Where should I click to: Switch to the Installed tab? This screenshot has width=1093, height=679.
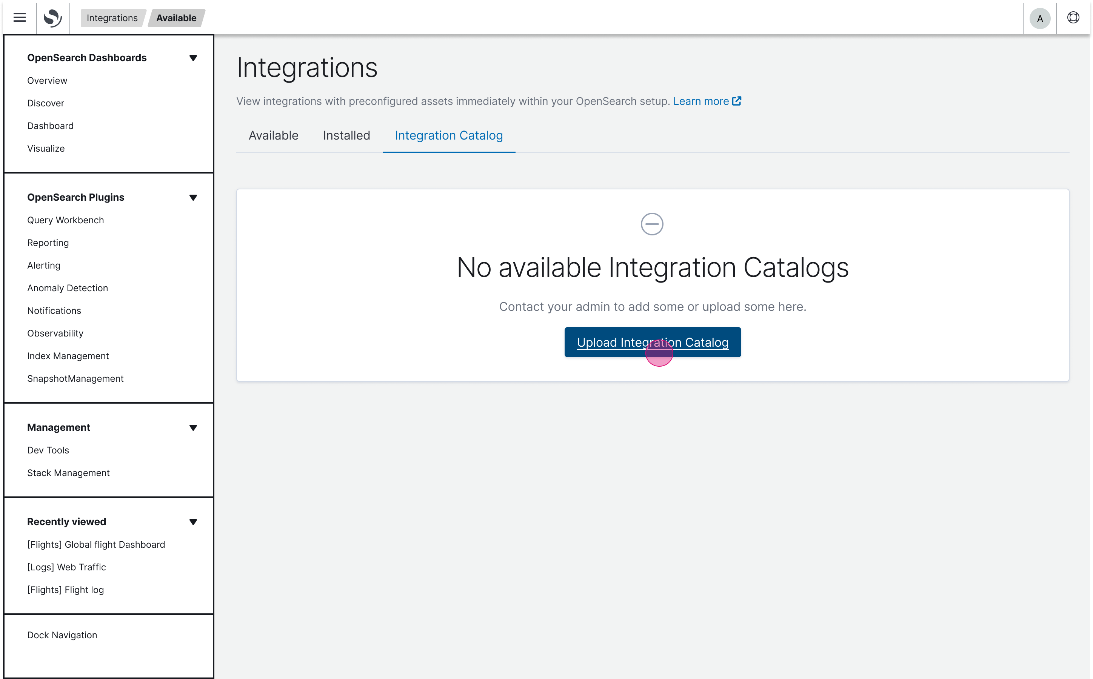click(346, 135)
